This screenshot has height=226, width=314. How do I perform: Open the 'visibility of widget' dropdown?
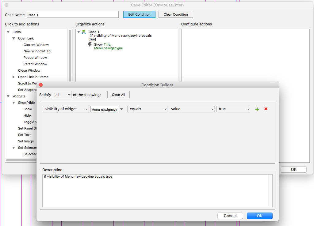[x=66, y=109]
